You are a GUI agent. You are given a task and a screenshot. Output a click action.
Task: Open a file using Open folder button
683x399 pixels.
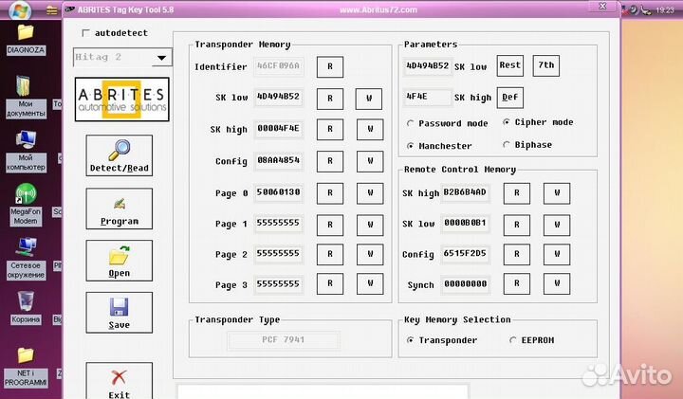[x=119, y=261]
